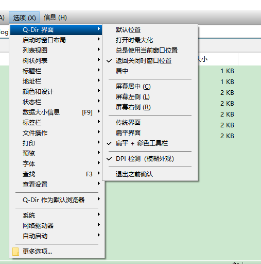
Task: Open the 信息 (H) menu
Action: (x=55, y=18)
